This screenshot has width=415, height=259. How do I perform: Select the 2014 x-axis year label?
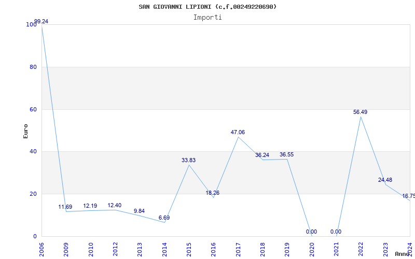[x=164, y=250]
